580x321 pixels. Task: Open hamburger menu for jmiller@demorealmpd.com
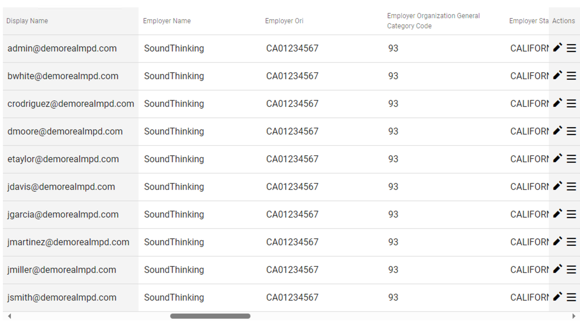(571, 270)
